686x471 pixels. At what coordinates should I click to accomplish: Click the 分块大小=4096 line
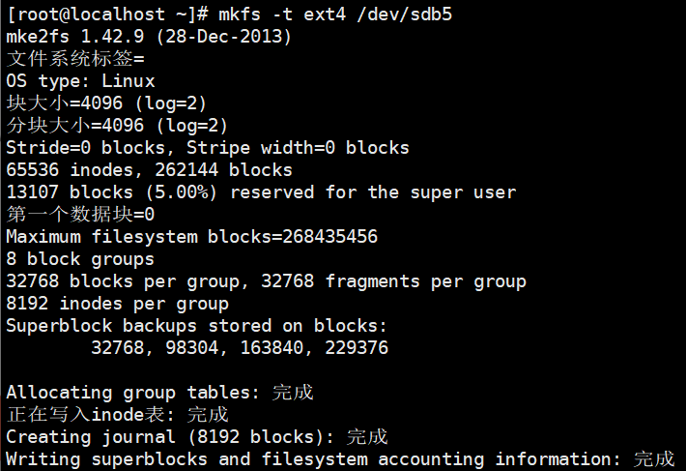(117, 126)
